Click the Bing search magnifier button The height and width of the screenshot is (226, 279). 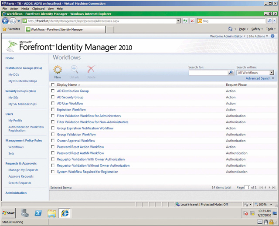(269, 21)
